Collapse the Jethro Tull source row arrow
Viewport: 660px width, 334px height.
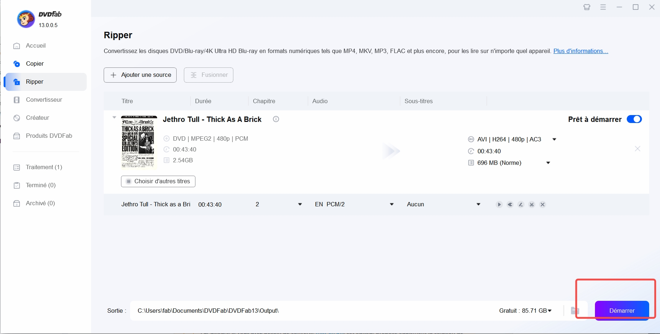click(x=114, y=118)
